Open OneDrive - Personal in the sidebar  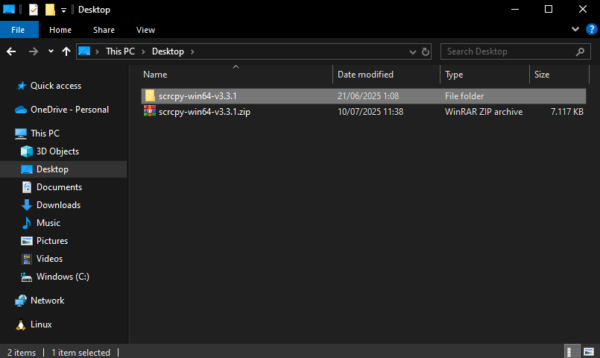pyautogui.click(x=69, y=110)
